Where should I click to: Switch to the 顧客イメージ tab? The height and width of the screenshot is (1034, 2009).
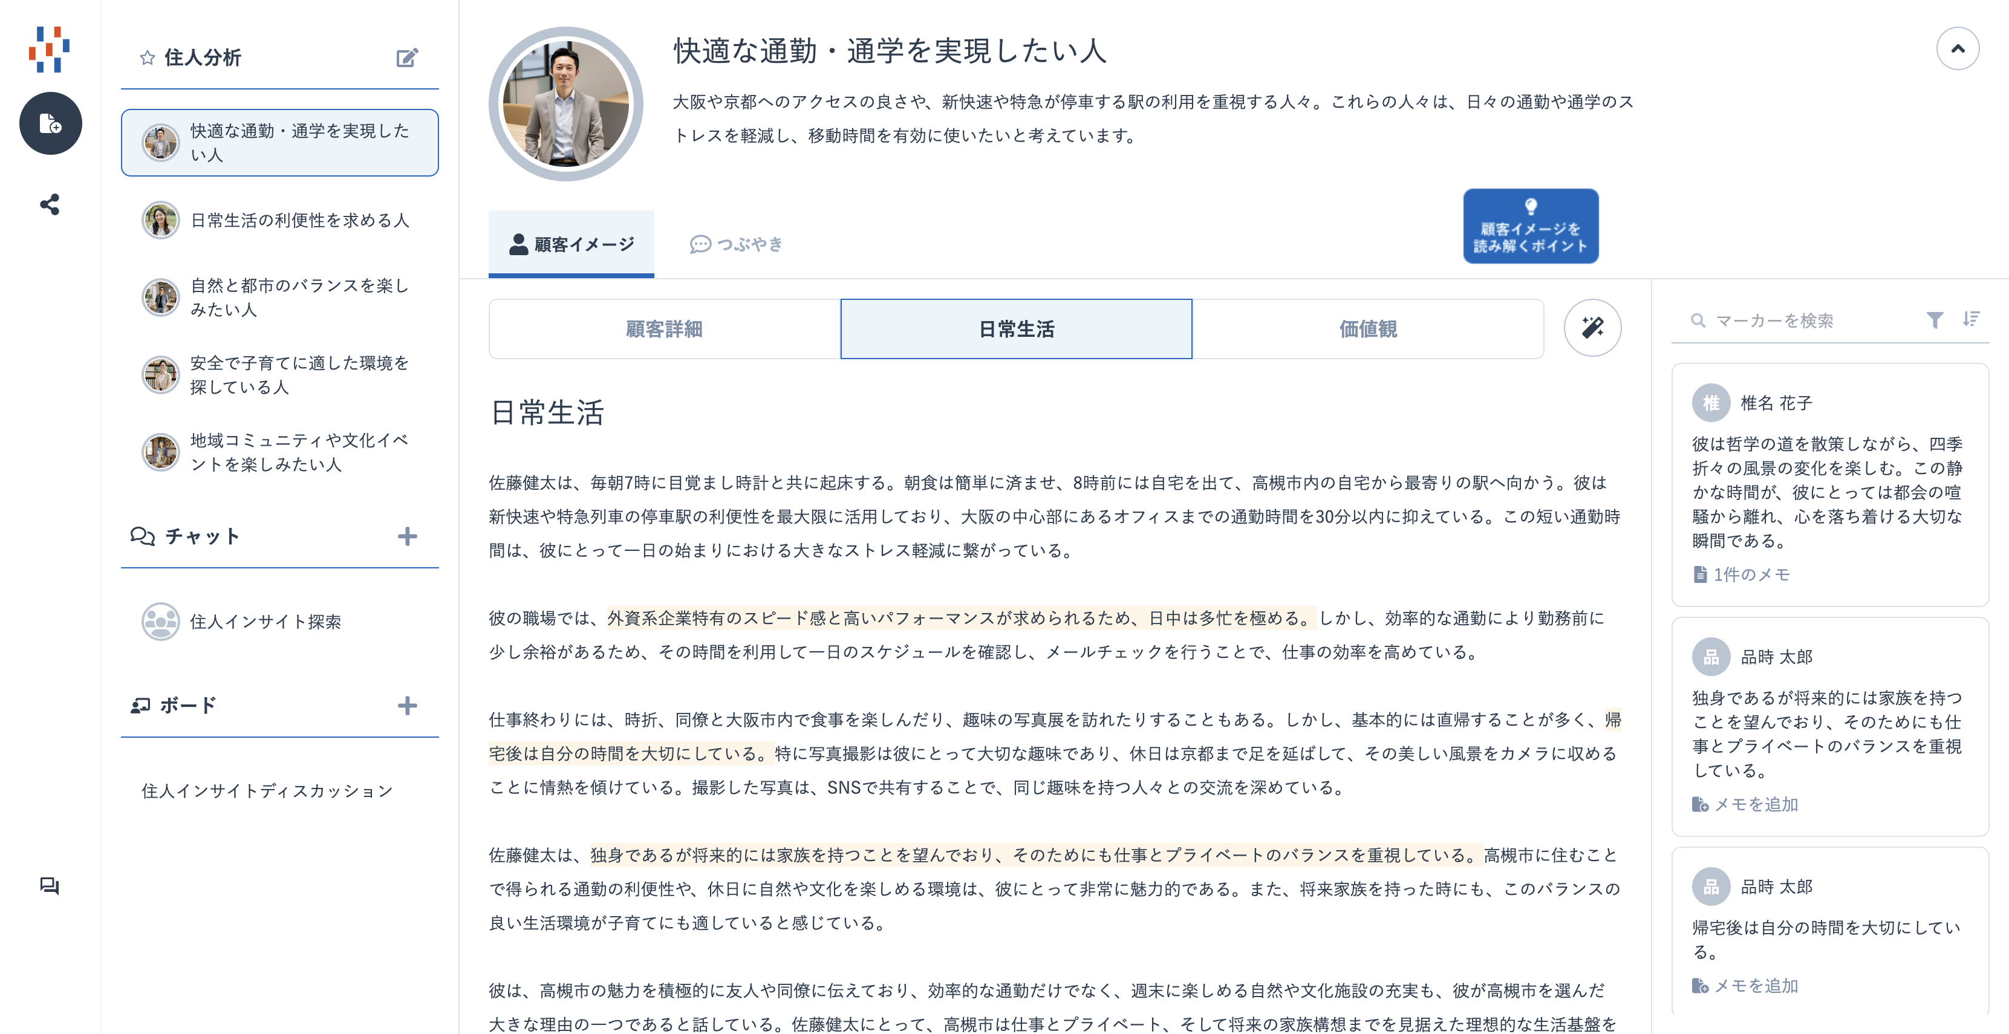(571, 244)
